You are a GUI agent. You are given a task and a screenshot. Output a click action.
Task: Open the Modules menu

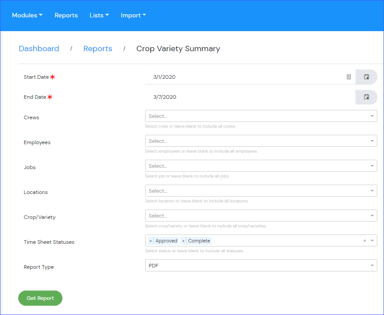(x=27, y=15)
